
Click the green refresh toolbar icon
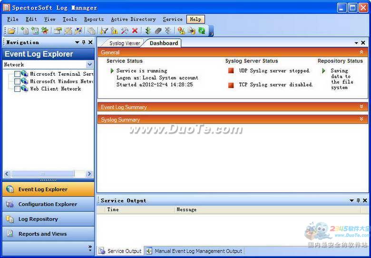tap(202, 31)
